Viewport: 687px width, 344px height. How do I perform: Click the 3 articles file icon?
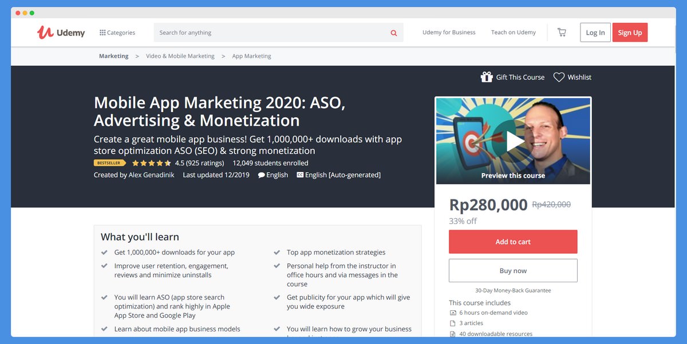[453, 323]
